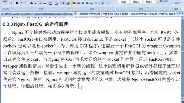Toggle Bold formatting in the ribbon
184x103 pixels.
pos(17,3)
